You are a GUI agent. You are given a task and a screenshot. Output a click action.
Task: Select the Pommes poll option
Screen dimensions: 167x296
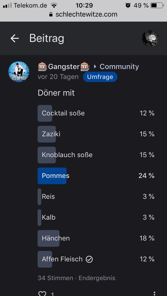(x=96, y=176)
